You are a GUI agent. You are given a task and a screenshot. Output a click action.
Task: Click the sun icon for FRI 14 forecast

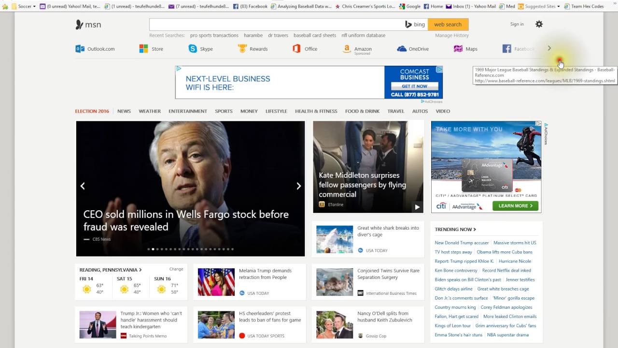click(x=86, y=289)
